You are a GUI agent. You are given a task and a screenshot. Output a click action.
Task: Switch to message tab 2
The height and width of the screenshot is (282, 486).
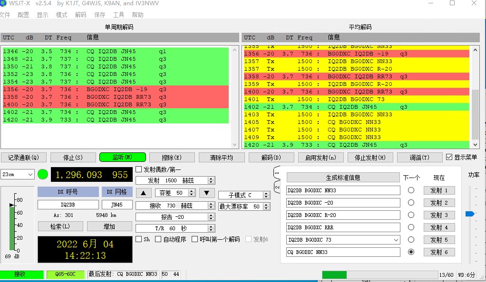[277, 187]
